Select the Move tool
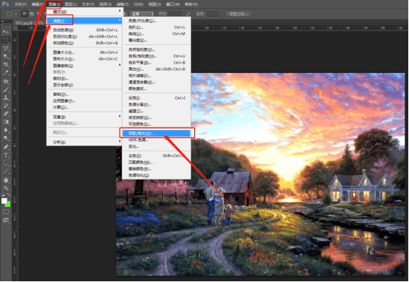 pos(6,32)
